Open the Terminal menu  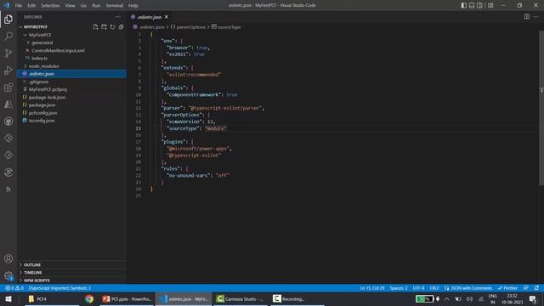coord(115,5)
